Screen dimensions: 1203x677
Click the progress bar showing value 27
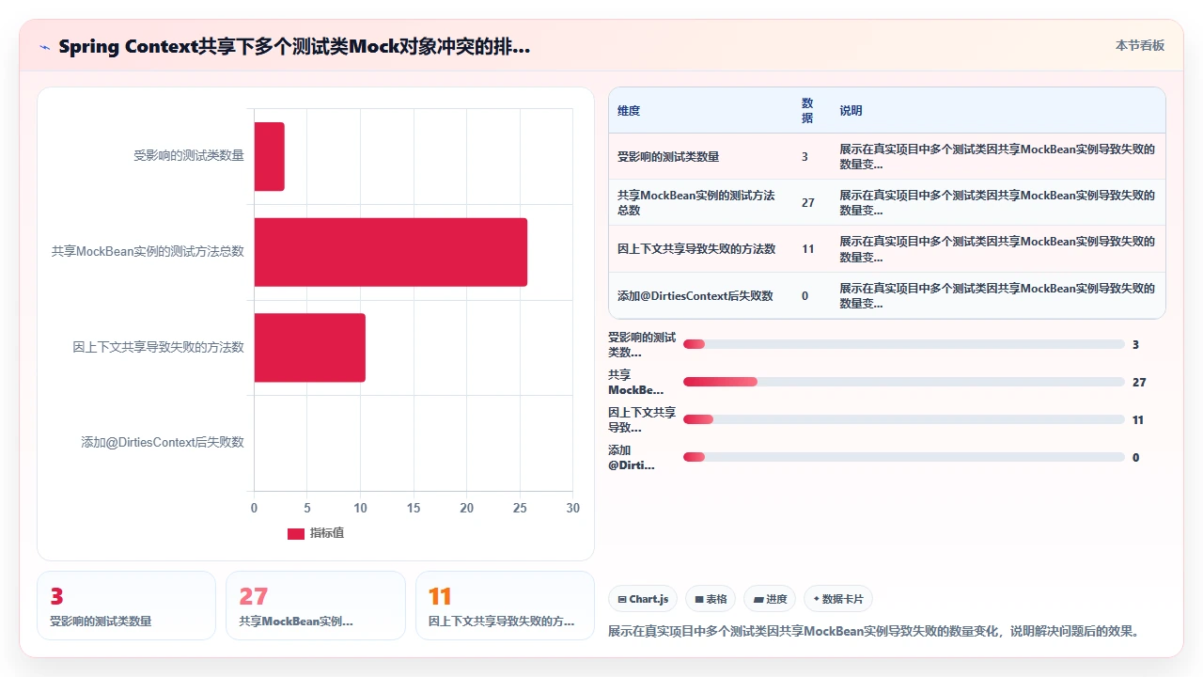pos(903,382)
